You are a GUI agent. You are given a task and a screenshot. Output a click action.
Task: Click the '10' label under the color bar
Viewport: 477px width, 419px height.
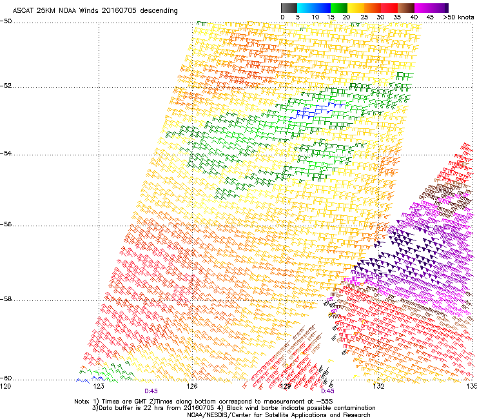[x=315, y=17]
